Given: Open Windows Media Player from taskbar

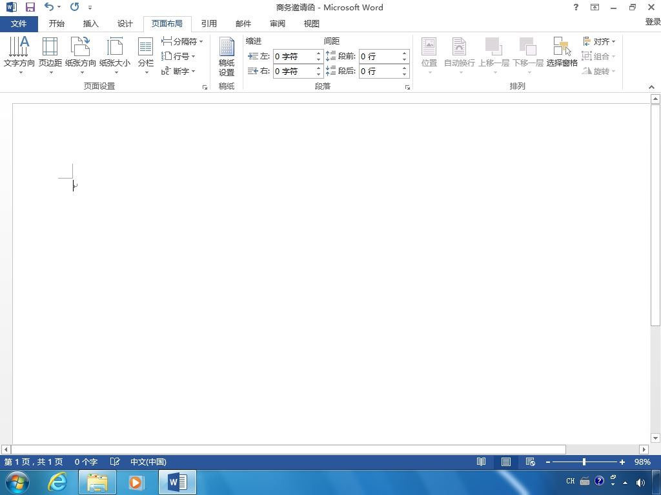Looking at the screenshot, I should 136,482.
